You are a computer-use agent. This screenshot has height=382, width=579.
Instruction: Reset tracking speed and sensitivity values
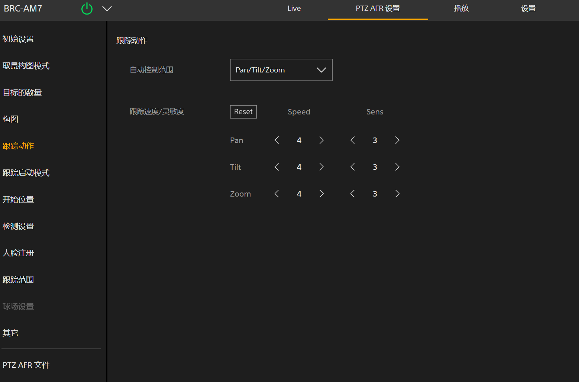(243, 112)
